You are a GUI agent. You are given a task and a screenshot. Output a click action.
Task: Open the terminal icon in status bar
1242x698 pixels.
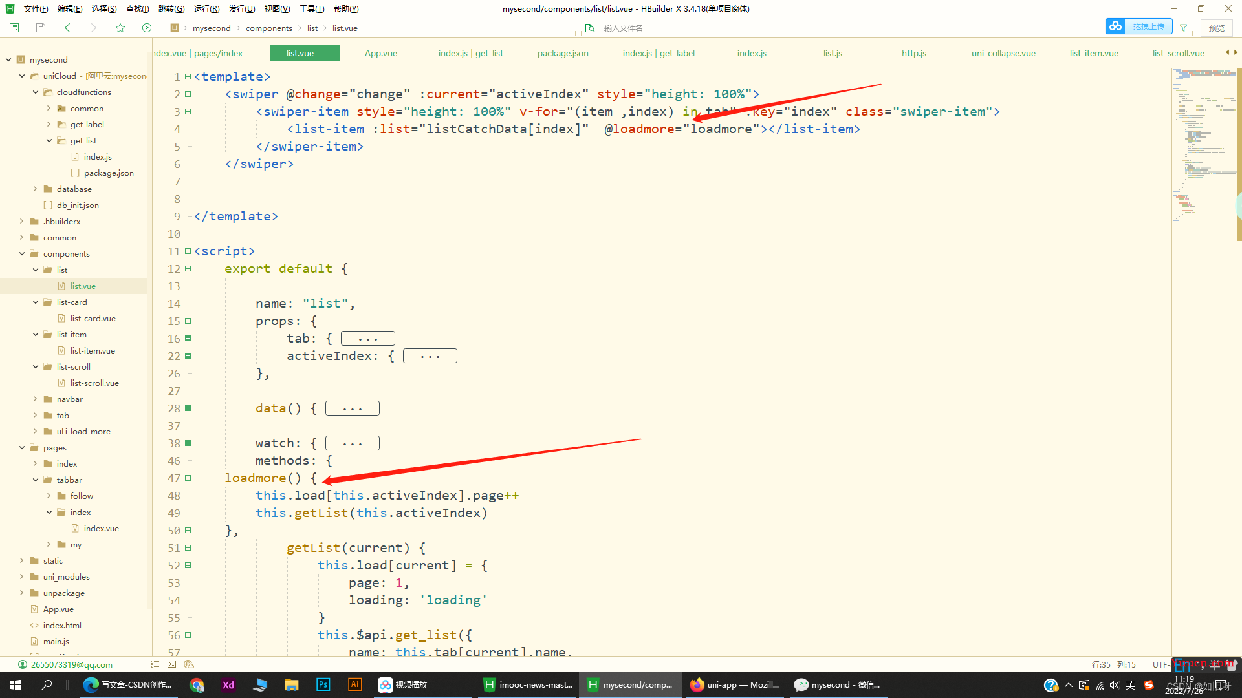click(171, 664)
